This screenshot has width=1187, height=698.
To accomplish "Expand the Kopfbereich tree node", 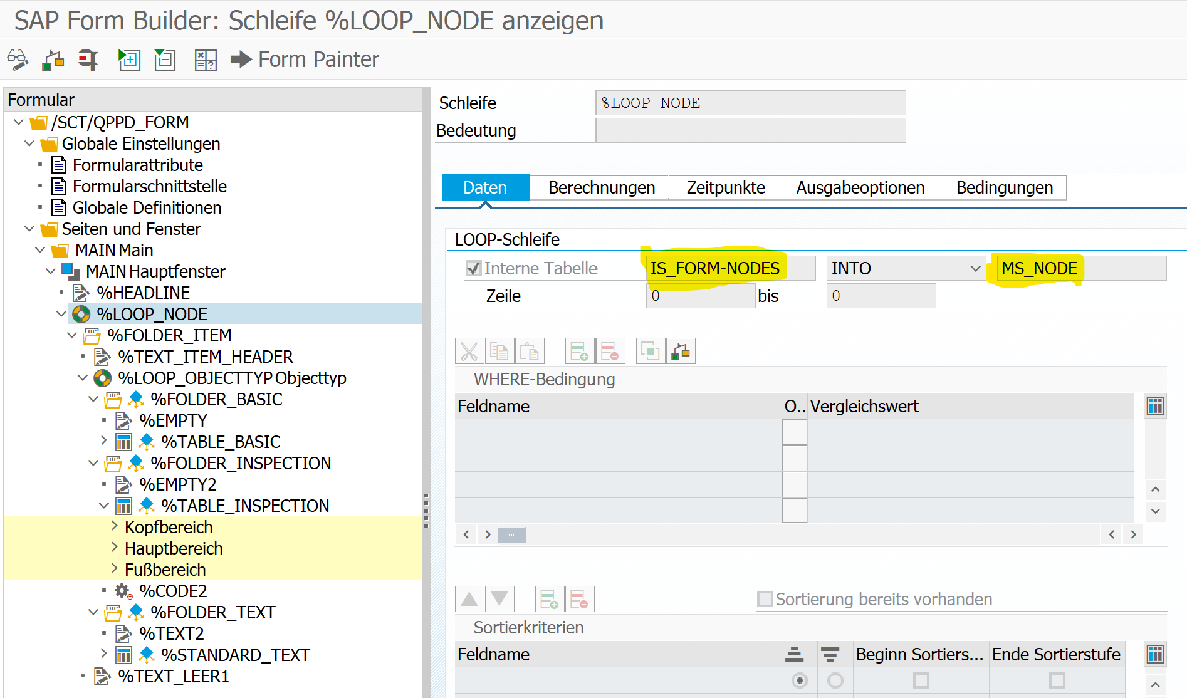I will click(x=115, y=526).
